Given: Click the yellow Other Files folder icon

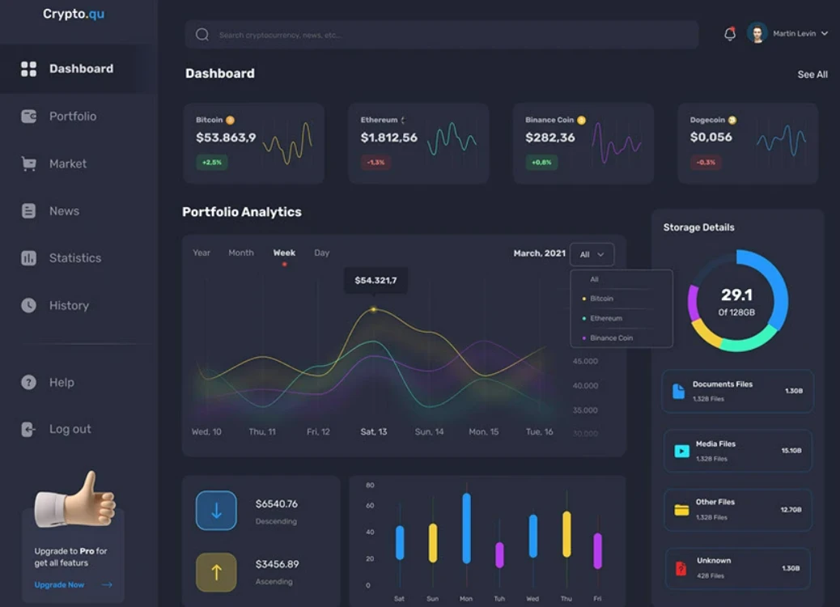Looking at the screenshot, I should [x=681, y=510].
